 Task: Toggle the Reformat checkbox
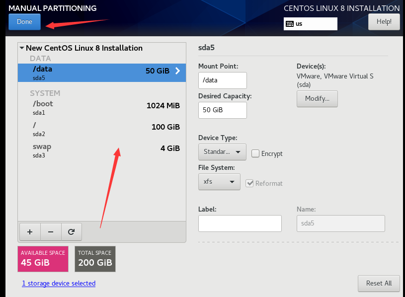[249, 183]
